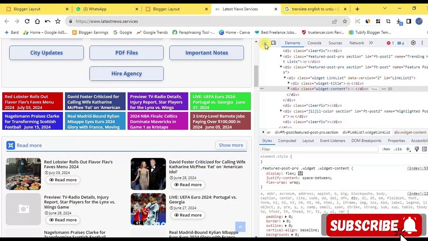
Task: Show more DevTools tabs chevron
Action: point(371,43)
